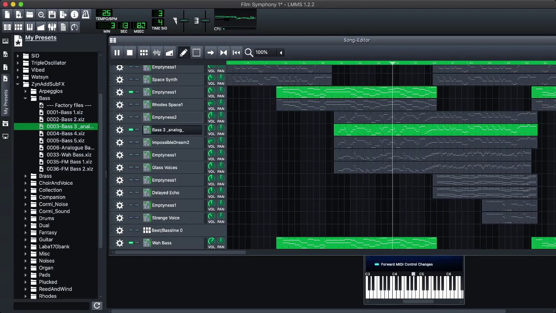
Task: Add a beat/bassline track in Song-Editor
Action: coord(144,53)
